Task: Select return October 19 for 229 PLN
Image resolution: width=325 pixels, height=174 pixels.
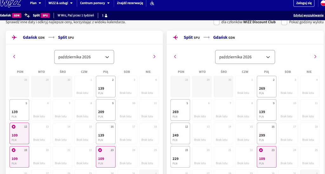Action: point(180,157)
